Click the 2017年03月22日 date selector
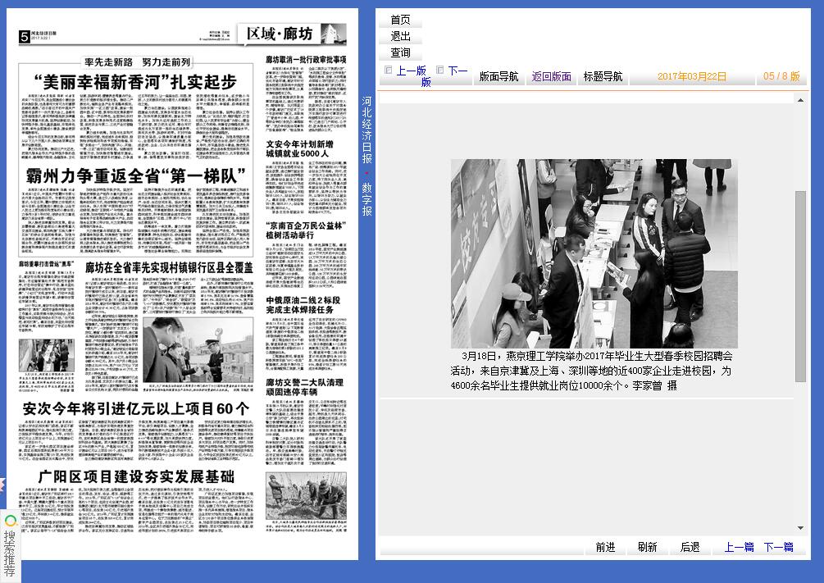The image size is (824, 583). [692, 76]
